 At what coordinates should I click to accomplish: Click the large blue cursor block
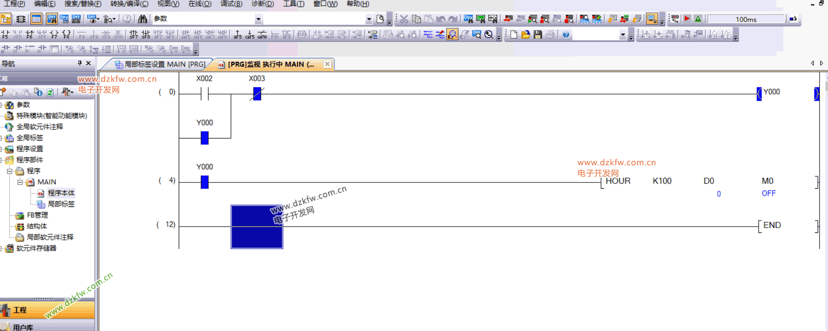tap(257, 227)
